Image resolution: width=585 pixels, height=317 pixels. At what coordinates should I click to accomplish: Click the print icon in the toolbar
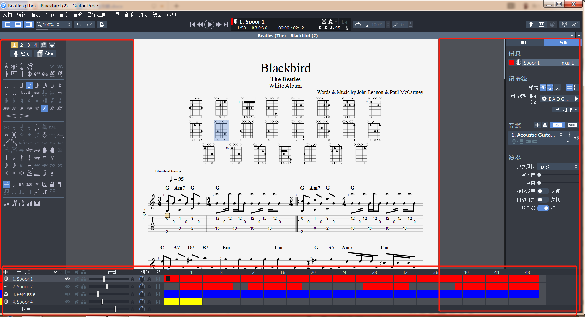point(102,24)
